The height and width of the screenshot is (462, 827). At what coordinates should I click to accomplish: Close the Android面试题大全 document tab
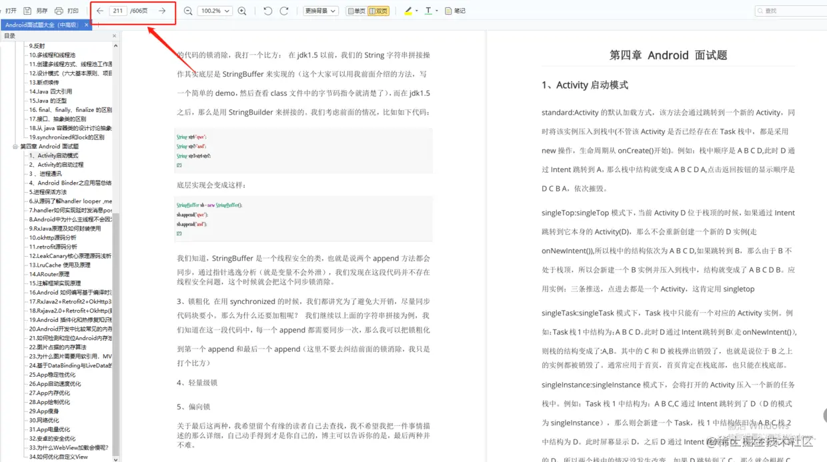tap(86, 25)
